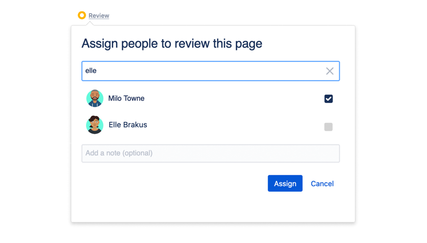This screenshot has height=243, width=427.
Task: Select the Milo Towne name label
Action: pos(126,98)
